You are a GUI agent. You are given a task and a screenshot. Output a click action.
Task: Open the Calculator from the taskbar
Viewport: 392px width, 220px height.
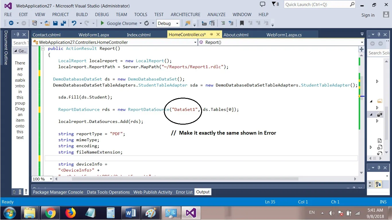click(x=110, y=213)
